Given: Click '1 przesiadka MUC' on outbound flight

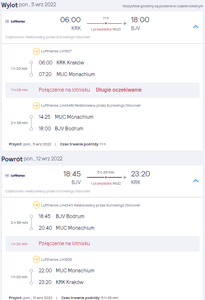Looking at the screenshot, I should pos(106,29).
